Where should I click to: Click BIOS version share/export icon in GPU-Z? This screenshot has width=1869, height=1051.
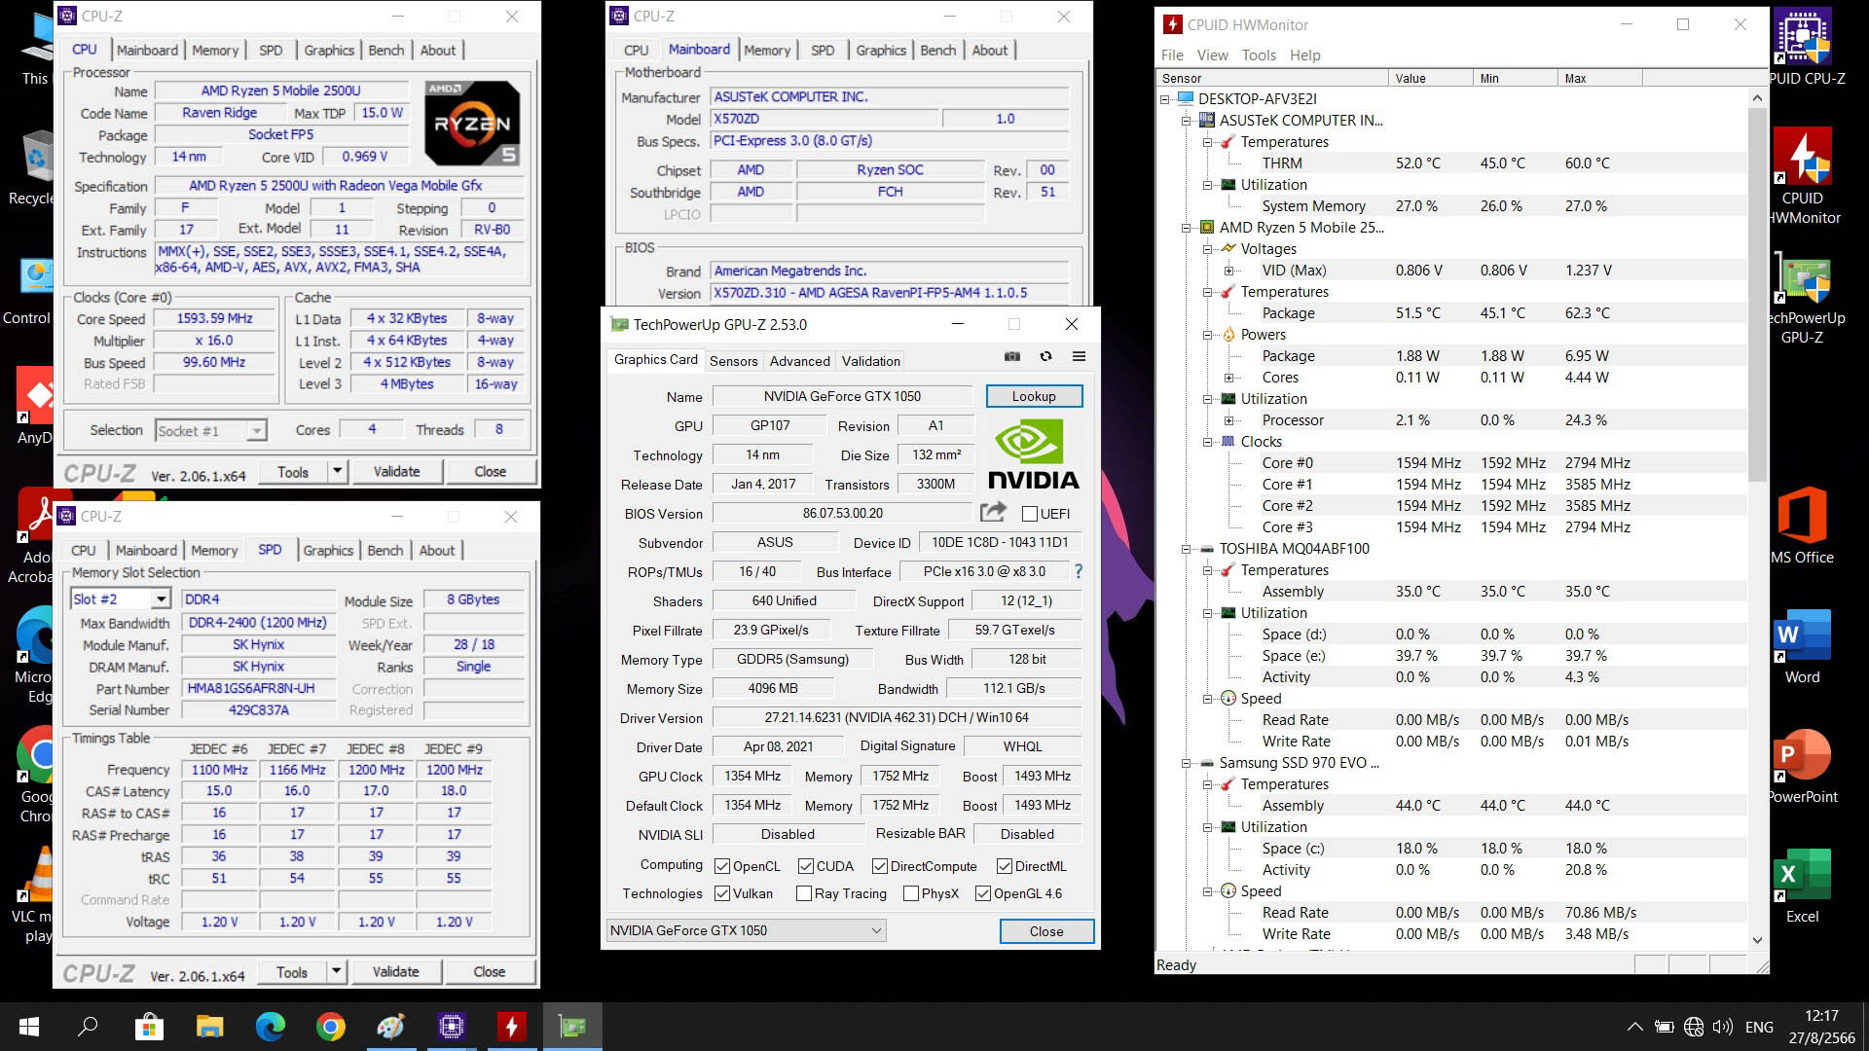(x=993, y=512)
